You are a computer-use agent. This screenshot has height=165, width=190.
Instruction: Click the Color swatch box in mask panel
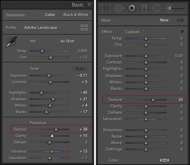click(x=164, y=160)
